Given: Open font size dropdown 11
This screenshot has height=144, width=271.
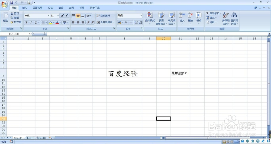Looking at the screenshot, I should [x=58, y=16].
